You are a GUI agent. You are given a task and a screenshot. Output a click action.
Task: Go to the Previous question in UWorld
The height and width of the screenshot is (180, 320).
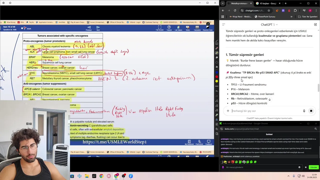(89, 28)
